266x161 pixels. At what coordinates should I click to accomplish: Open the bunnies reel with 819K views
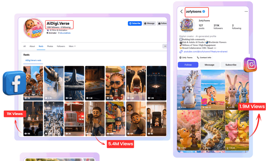coord(237,90)
